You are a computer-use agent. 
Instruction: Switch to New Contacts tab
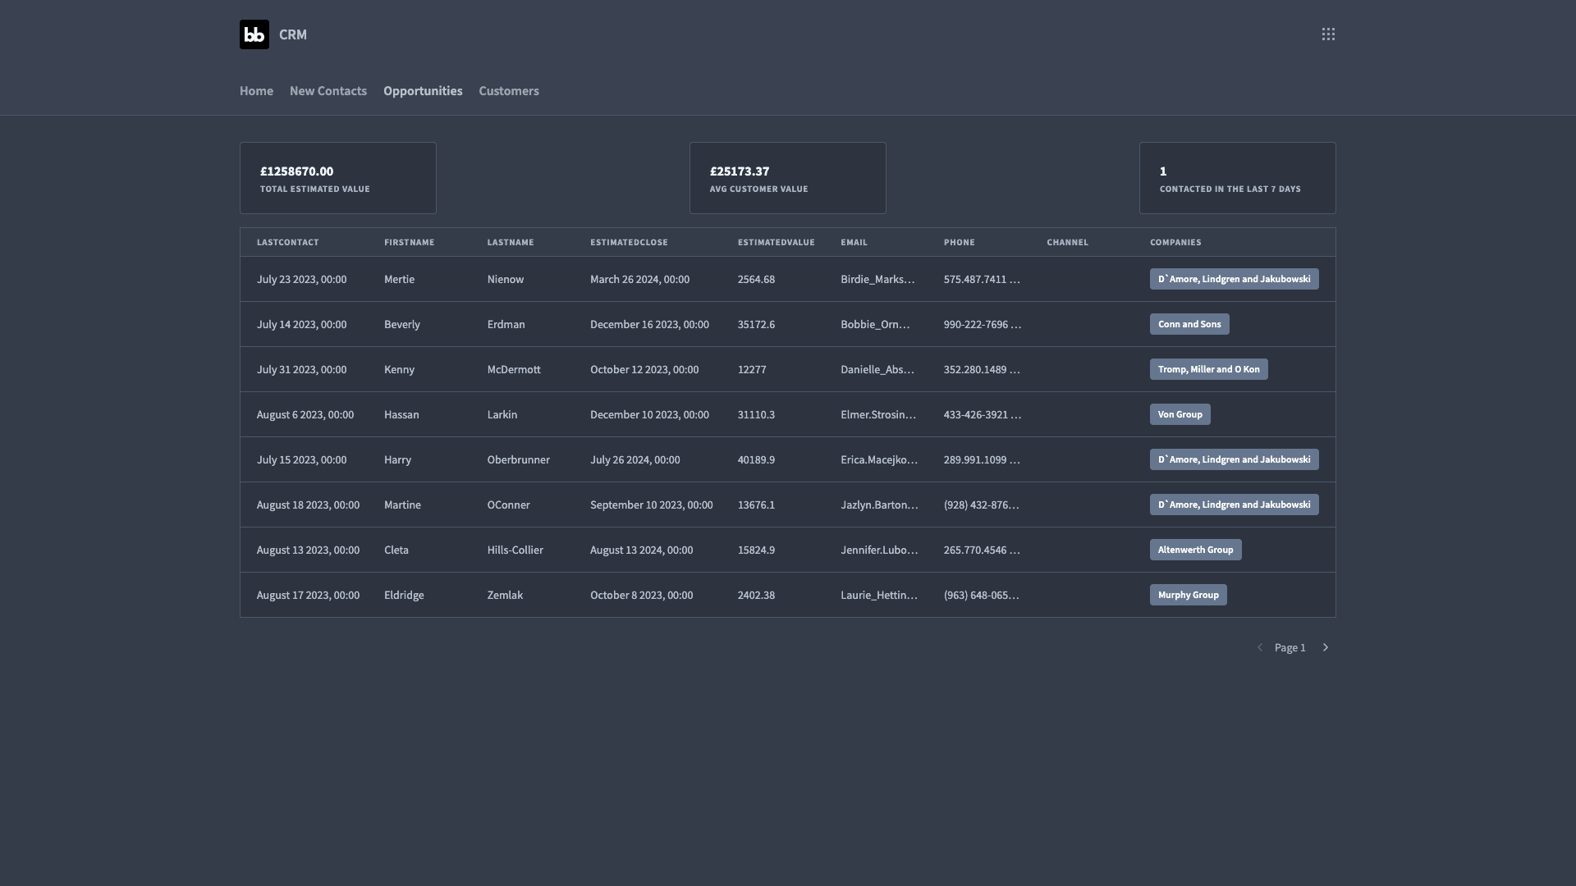(328, 91)
